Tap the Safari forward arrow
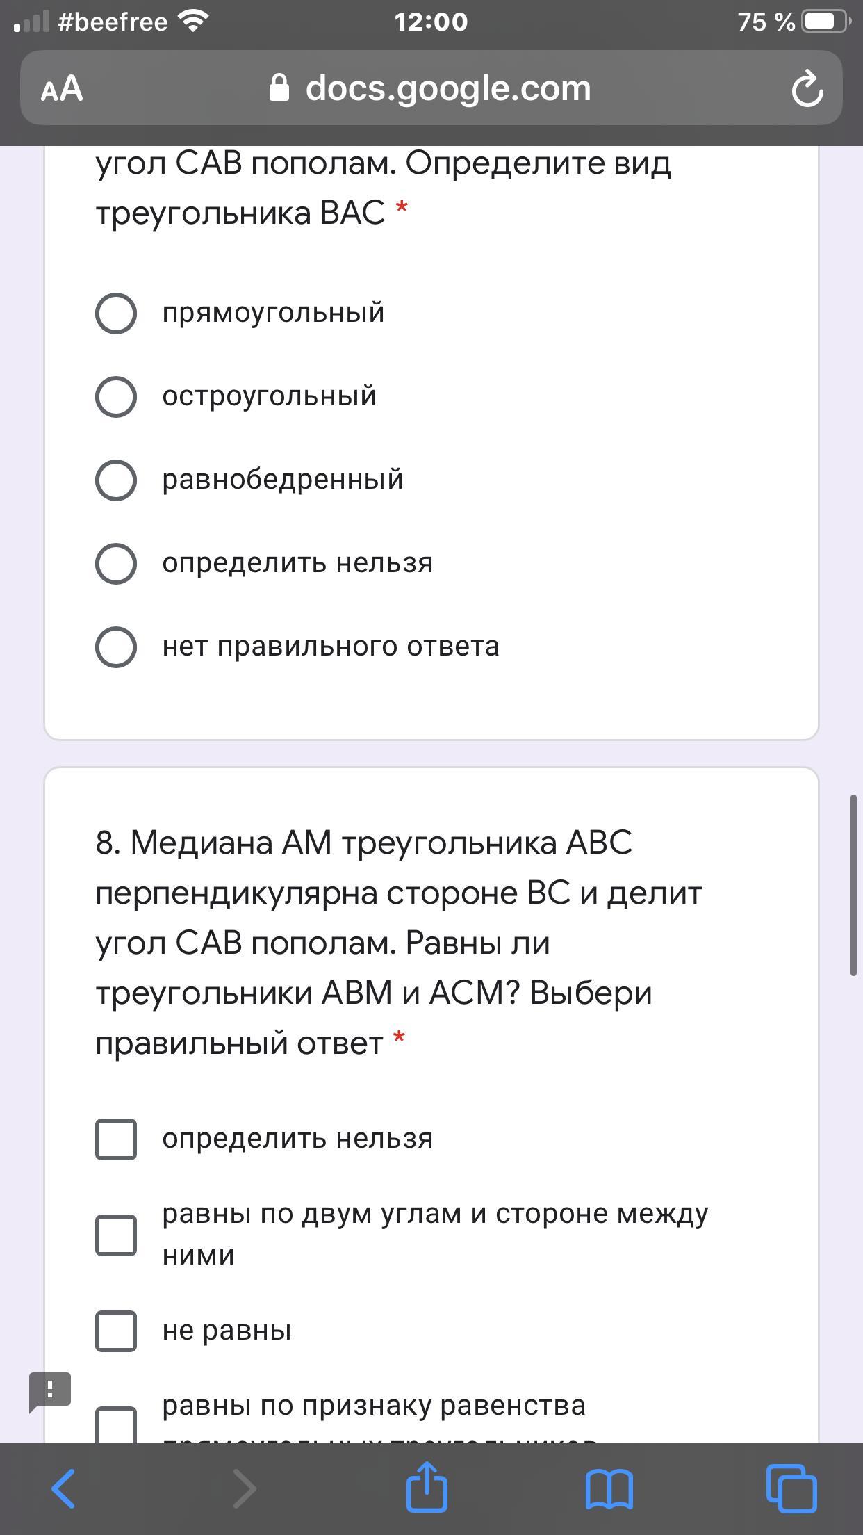This screenshot has width=863, height=1535. pos(244,1488)
